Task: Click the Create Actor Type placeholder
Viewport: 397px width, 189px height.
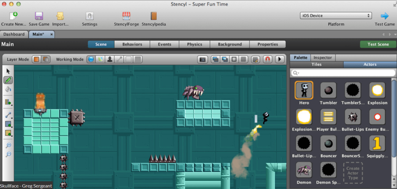Action: pyautogui.click(x=353, y=173)
